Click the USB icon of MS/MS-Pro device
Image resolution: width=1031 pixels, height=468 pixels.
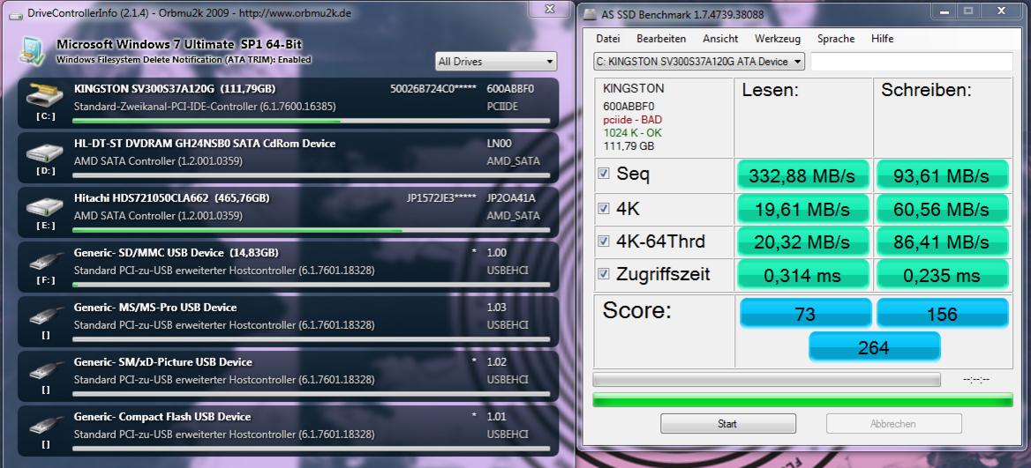click(x=46, y=316)
